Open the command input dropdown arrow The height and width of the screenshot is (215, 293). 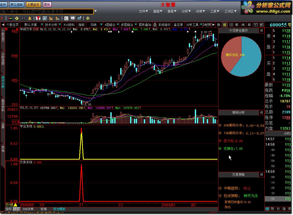96,11
